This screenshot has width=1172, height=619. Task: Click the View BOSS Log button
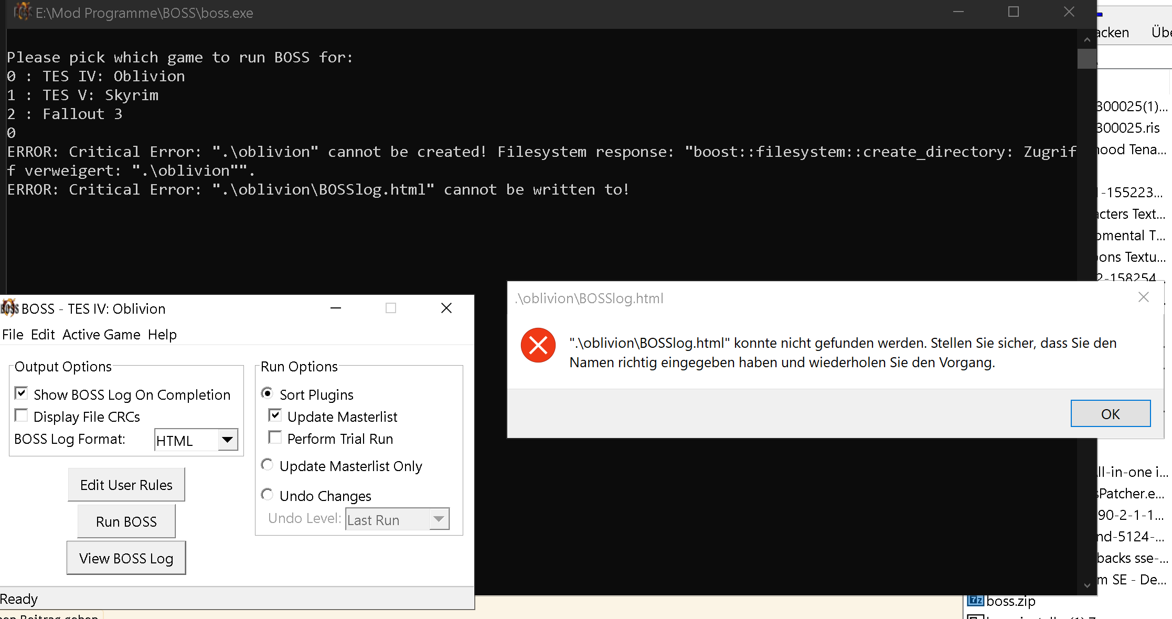tap(126, 558)
